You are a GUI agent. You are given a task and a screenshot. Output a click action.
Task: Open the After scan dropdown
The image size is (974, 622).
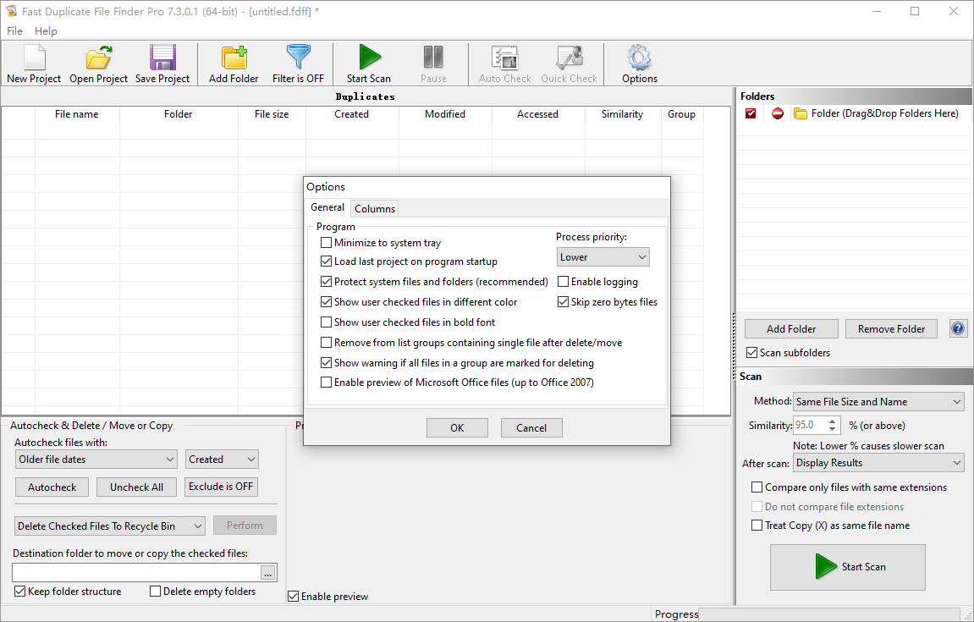(x=878, y=462)
